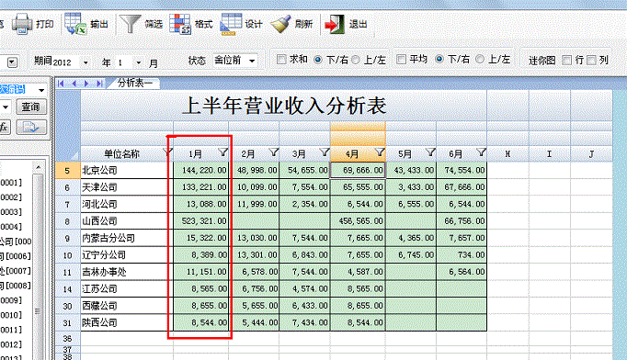Enable the 求和 sum checkbox
Screen dimensions: 627x360
point(281,60)
